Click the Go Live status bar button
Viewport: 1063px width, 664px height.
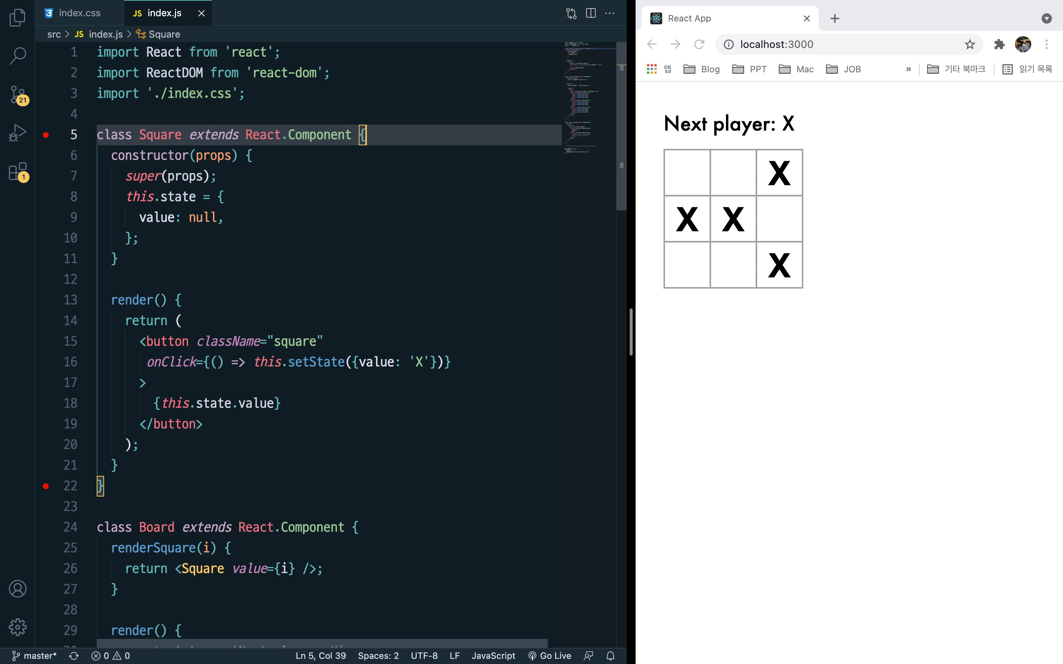(550, 656)
